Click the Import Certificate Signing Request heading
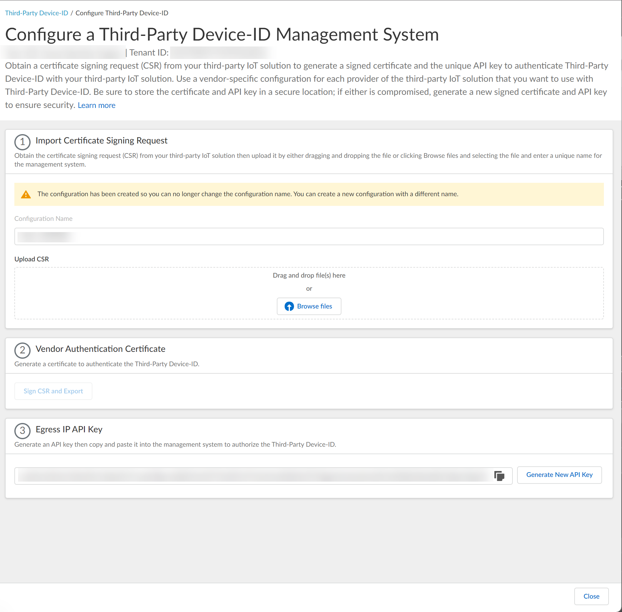 tap(101, 140)
